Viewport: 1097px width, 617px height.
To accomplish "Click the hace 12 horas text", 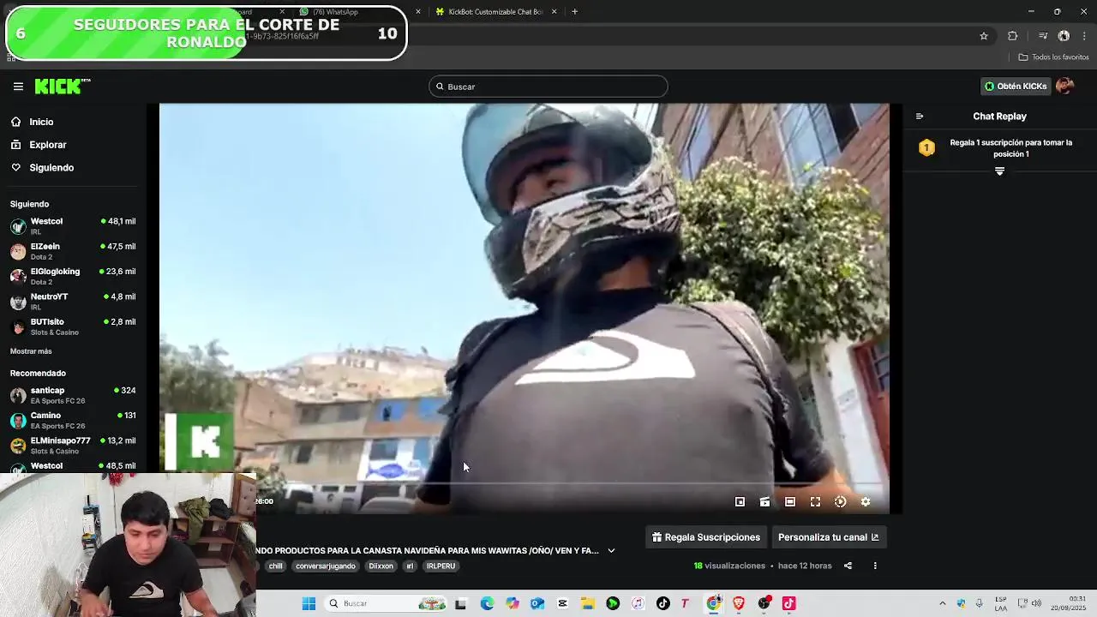I will click(805, 566).
